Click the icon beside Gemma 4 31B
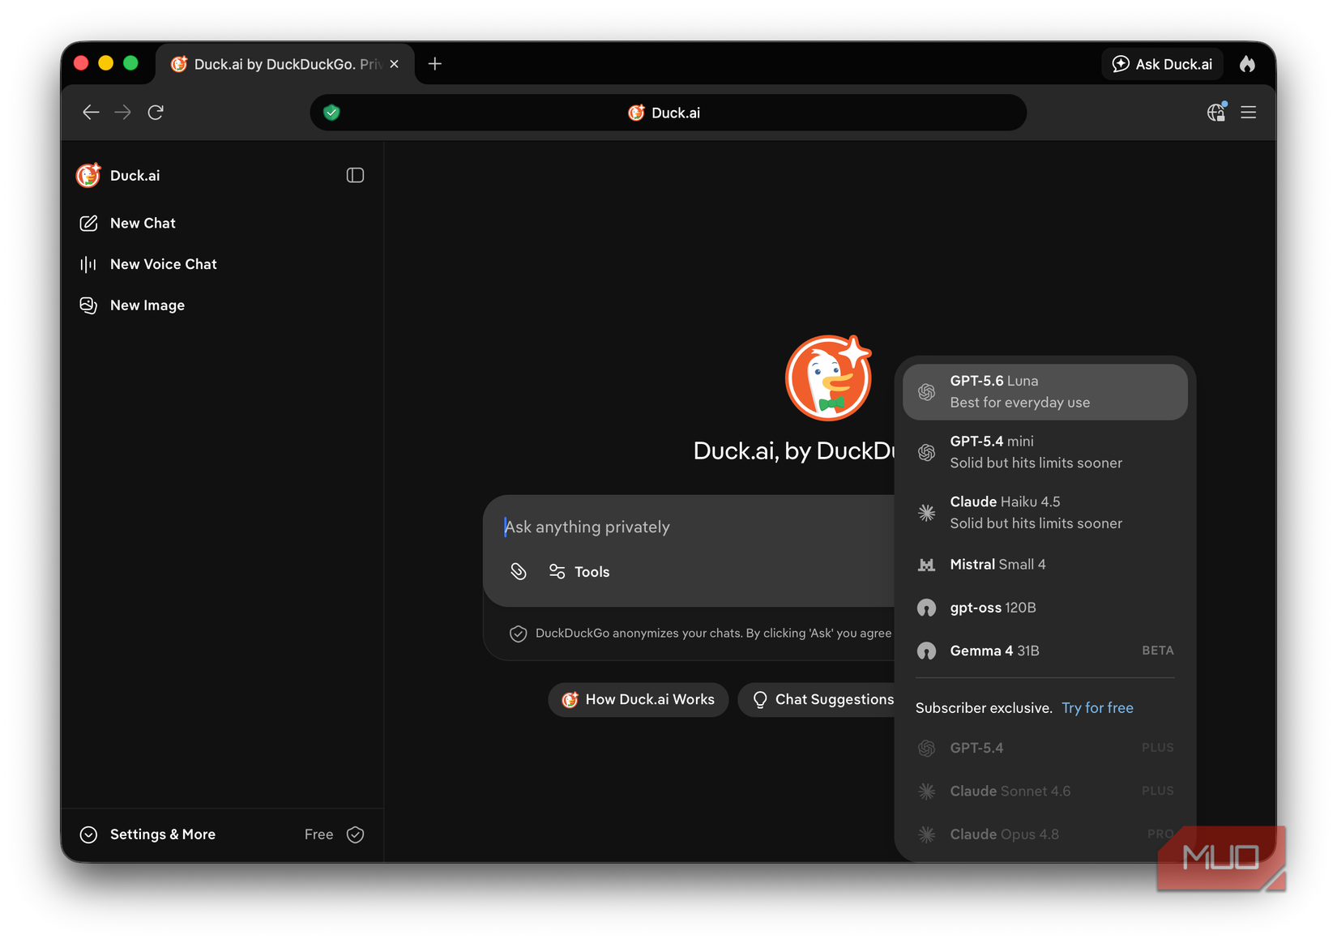The height and width of the screenshot is (943, 1337). click(927, 651)
